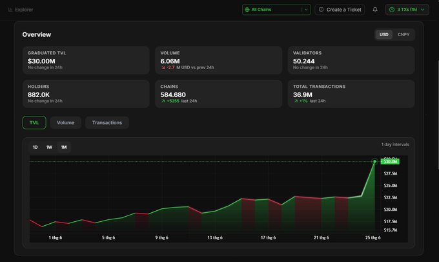Viewport: 439px width, 262px height.
Task: Click the 13 thg 6 date label
Action: tap(215, 237)
